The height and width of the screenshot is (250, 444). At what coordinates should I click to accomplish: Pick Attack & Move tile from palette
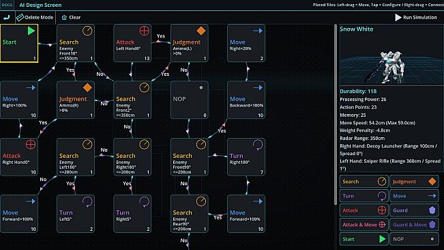(364, 225)
